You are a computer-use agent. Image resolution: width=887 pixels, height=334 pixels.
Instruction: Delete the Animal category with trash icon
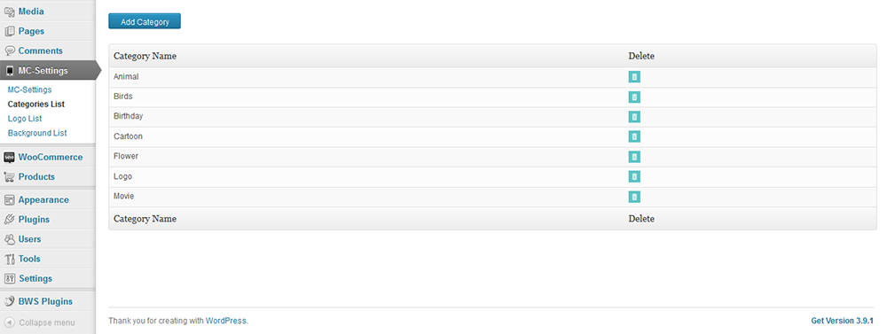tap(634, 77)
